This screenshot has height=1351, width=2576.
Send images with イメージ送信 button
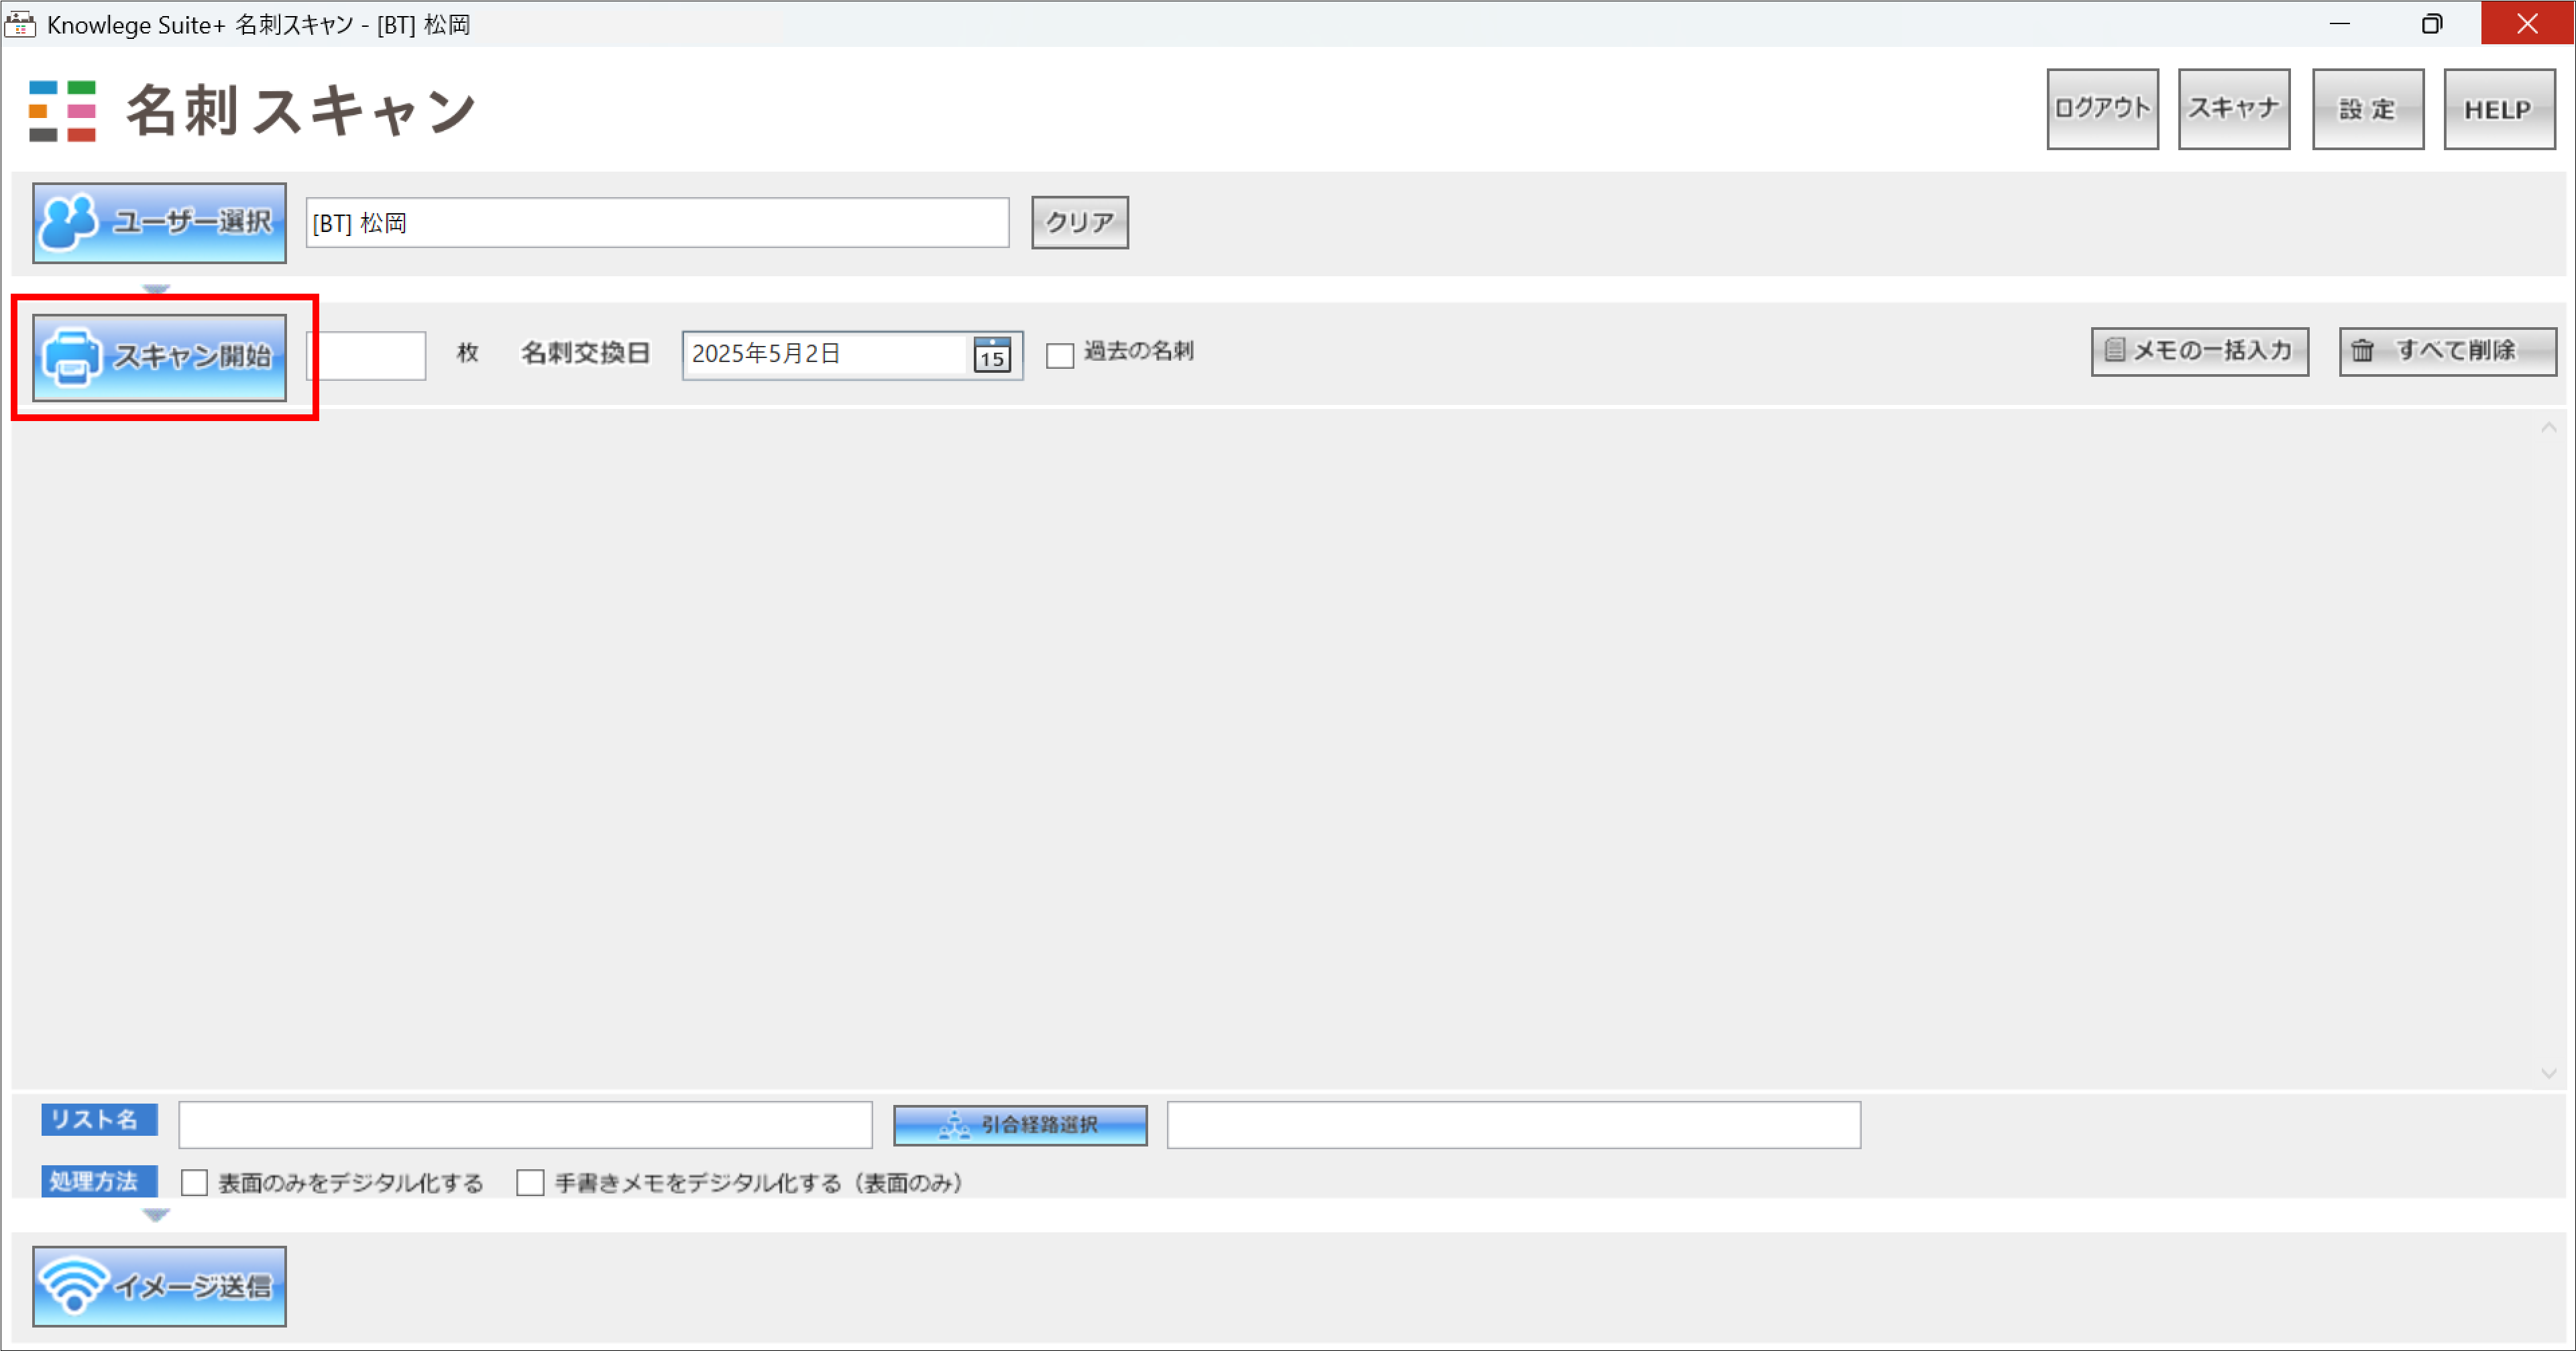[x=159, y=1286]
